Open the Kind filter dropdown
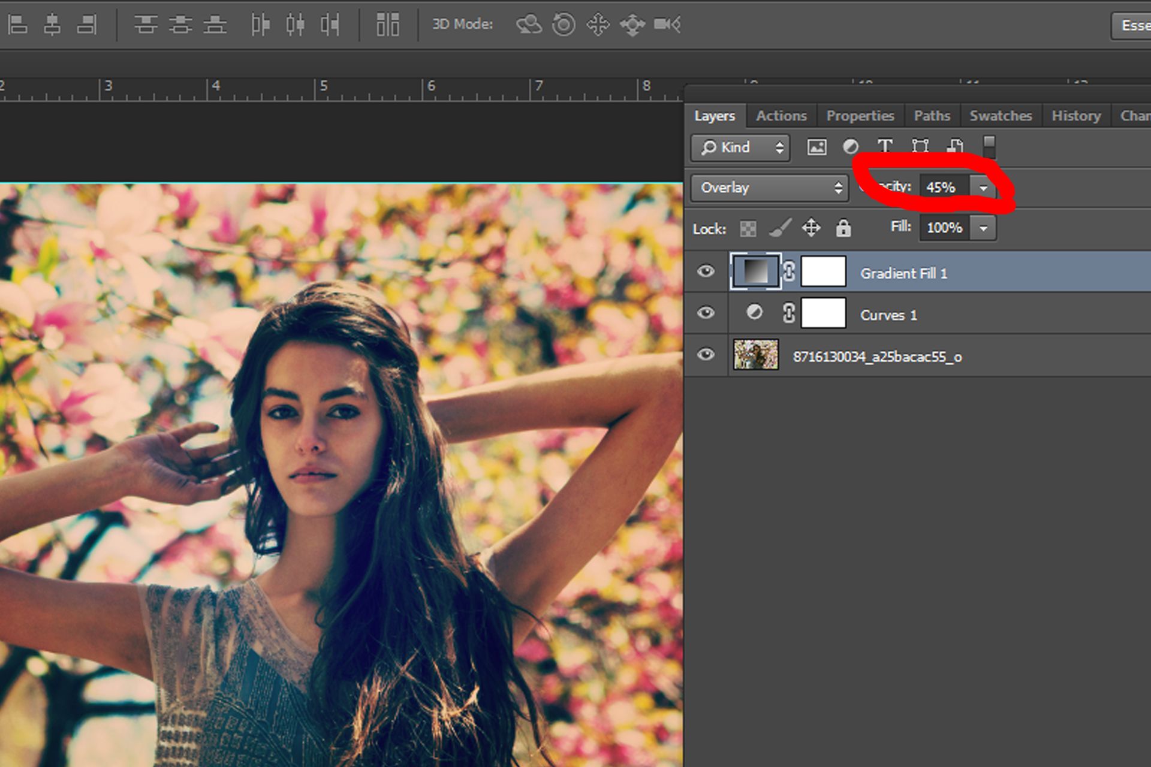The width and height of the screenshot is (1151, 767). (x=739, y=147)
